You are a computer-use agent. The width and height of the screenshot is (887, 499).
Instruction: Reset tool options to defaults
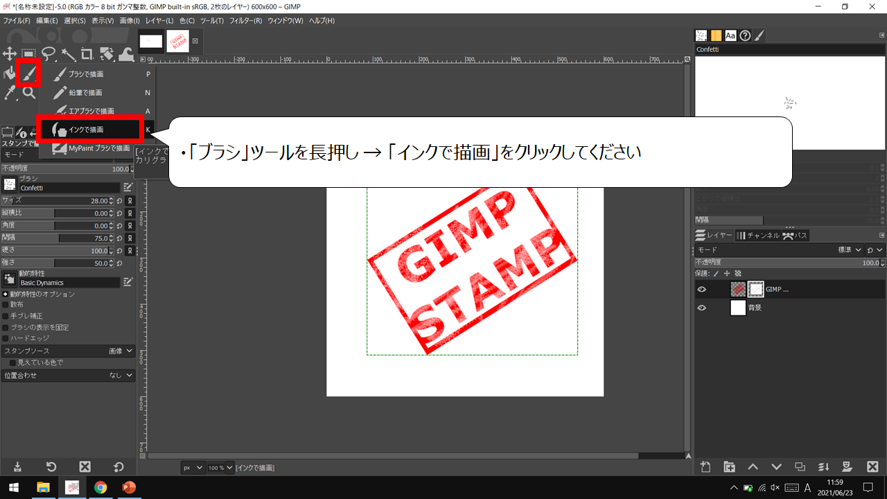coord(118,467)
